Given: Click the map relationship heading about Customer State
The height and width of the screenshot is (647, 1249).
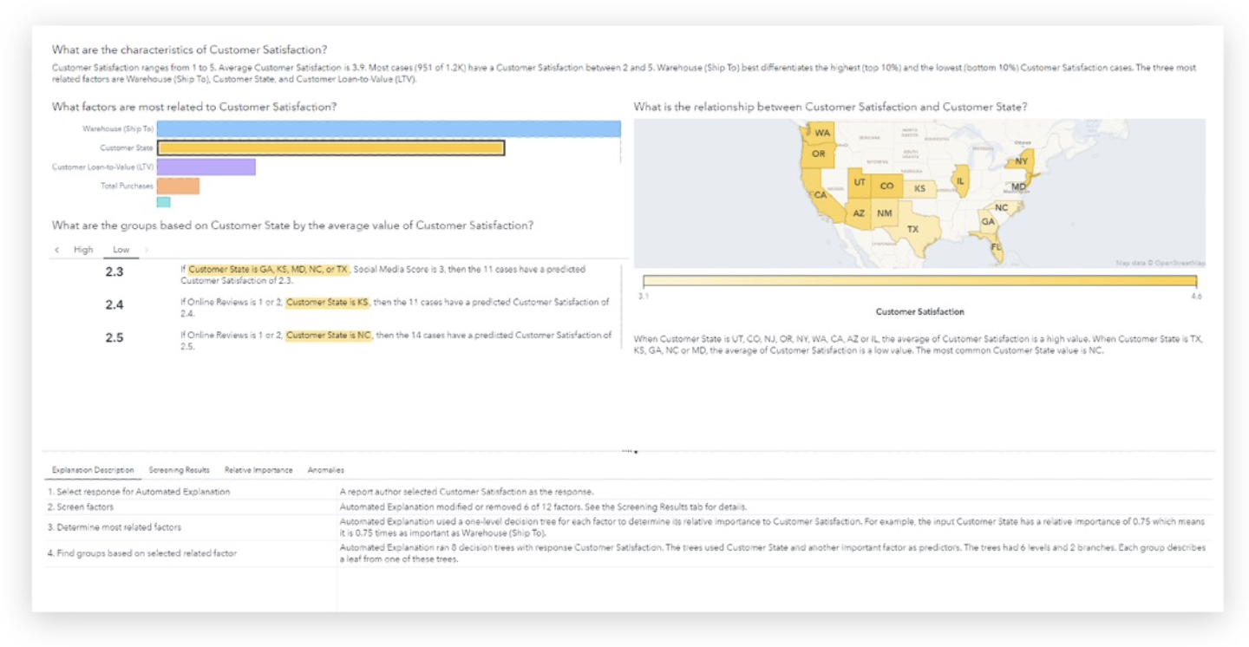Looking at the screenshot, I should coord(831,107).
